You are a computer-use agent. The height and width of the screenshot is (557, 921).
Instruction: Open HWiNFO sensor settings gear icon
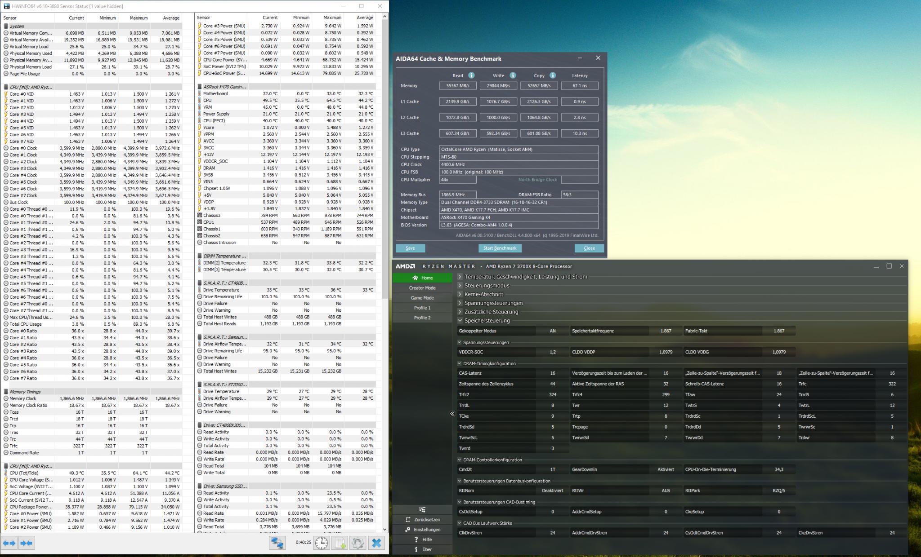click(x=358, y=543)
